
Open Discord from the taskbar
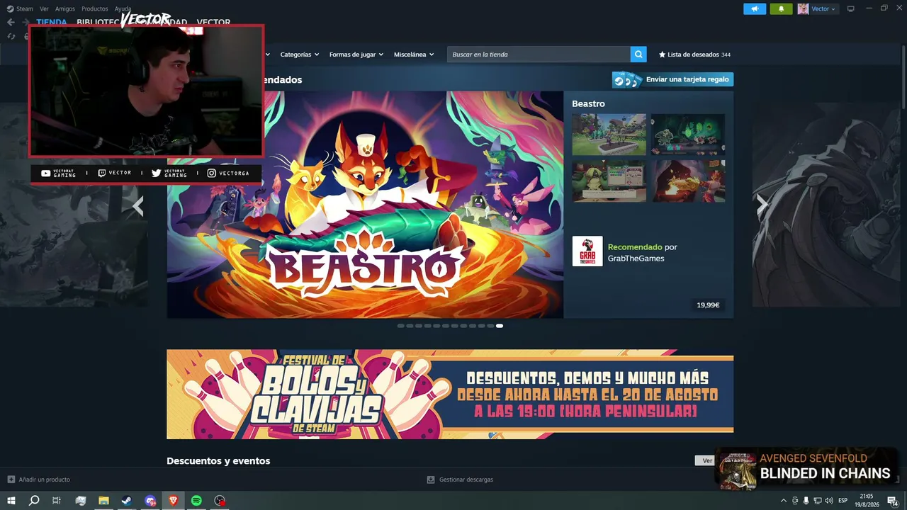pyautogui.click(x=150, y=501)
